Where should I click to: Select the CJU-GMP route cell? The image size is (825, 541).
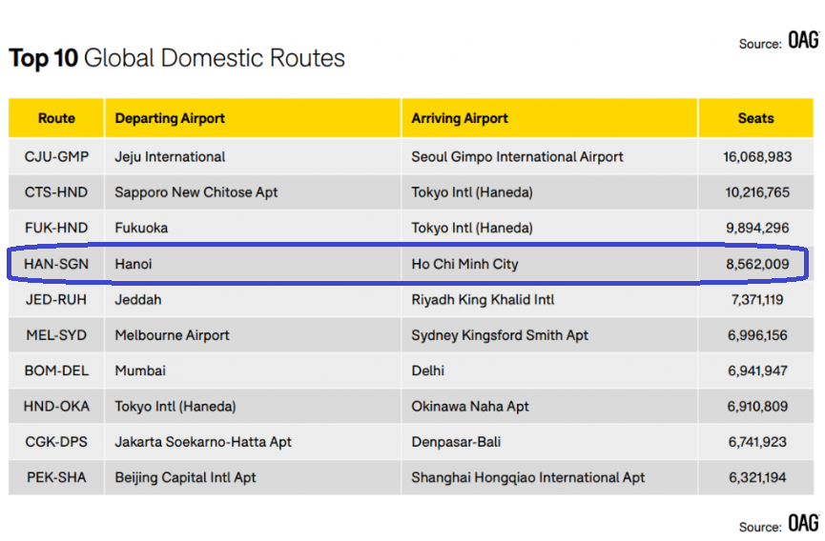[56, 157]
